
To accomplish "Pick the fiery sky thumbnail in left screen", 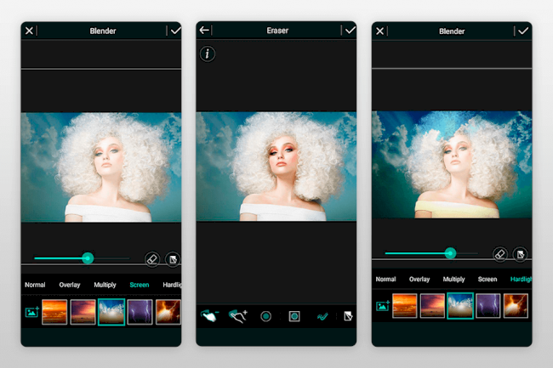I will click(168, 312).
